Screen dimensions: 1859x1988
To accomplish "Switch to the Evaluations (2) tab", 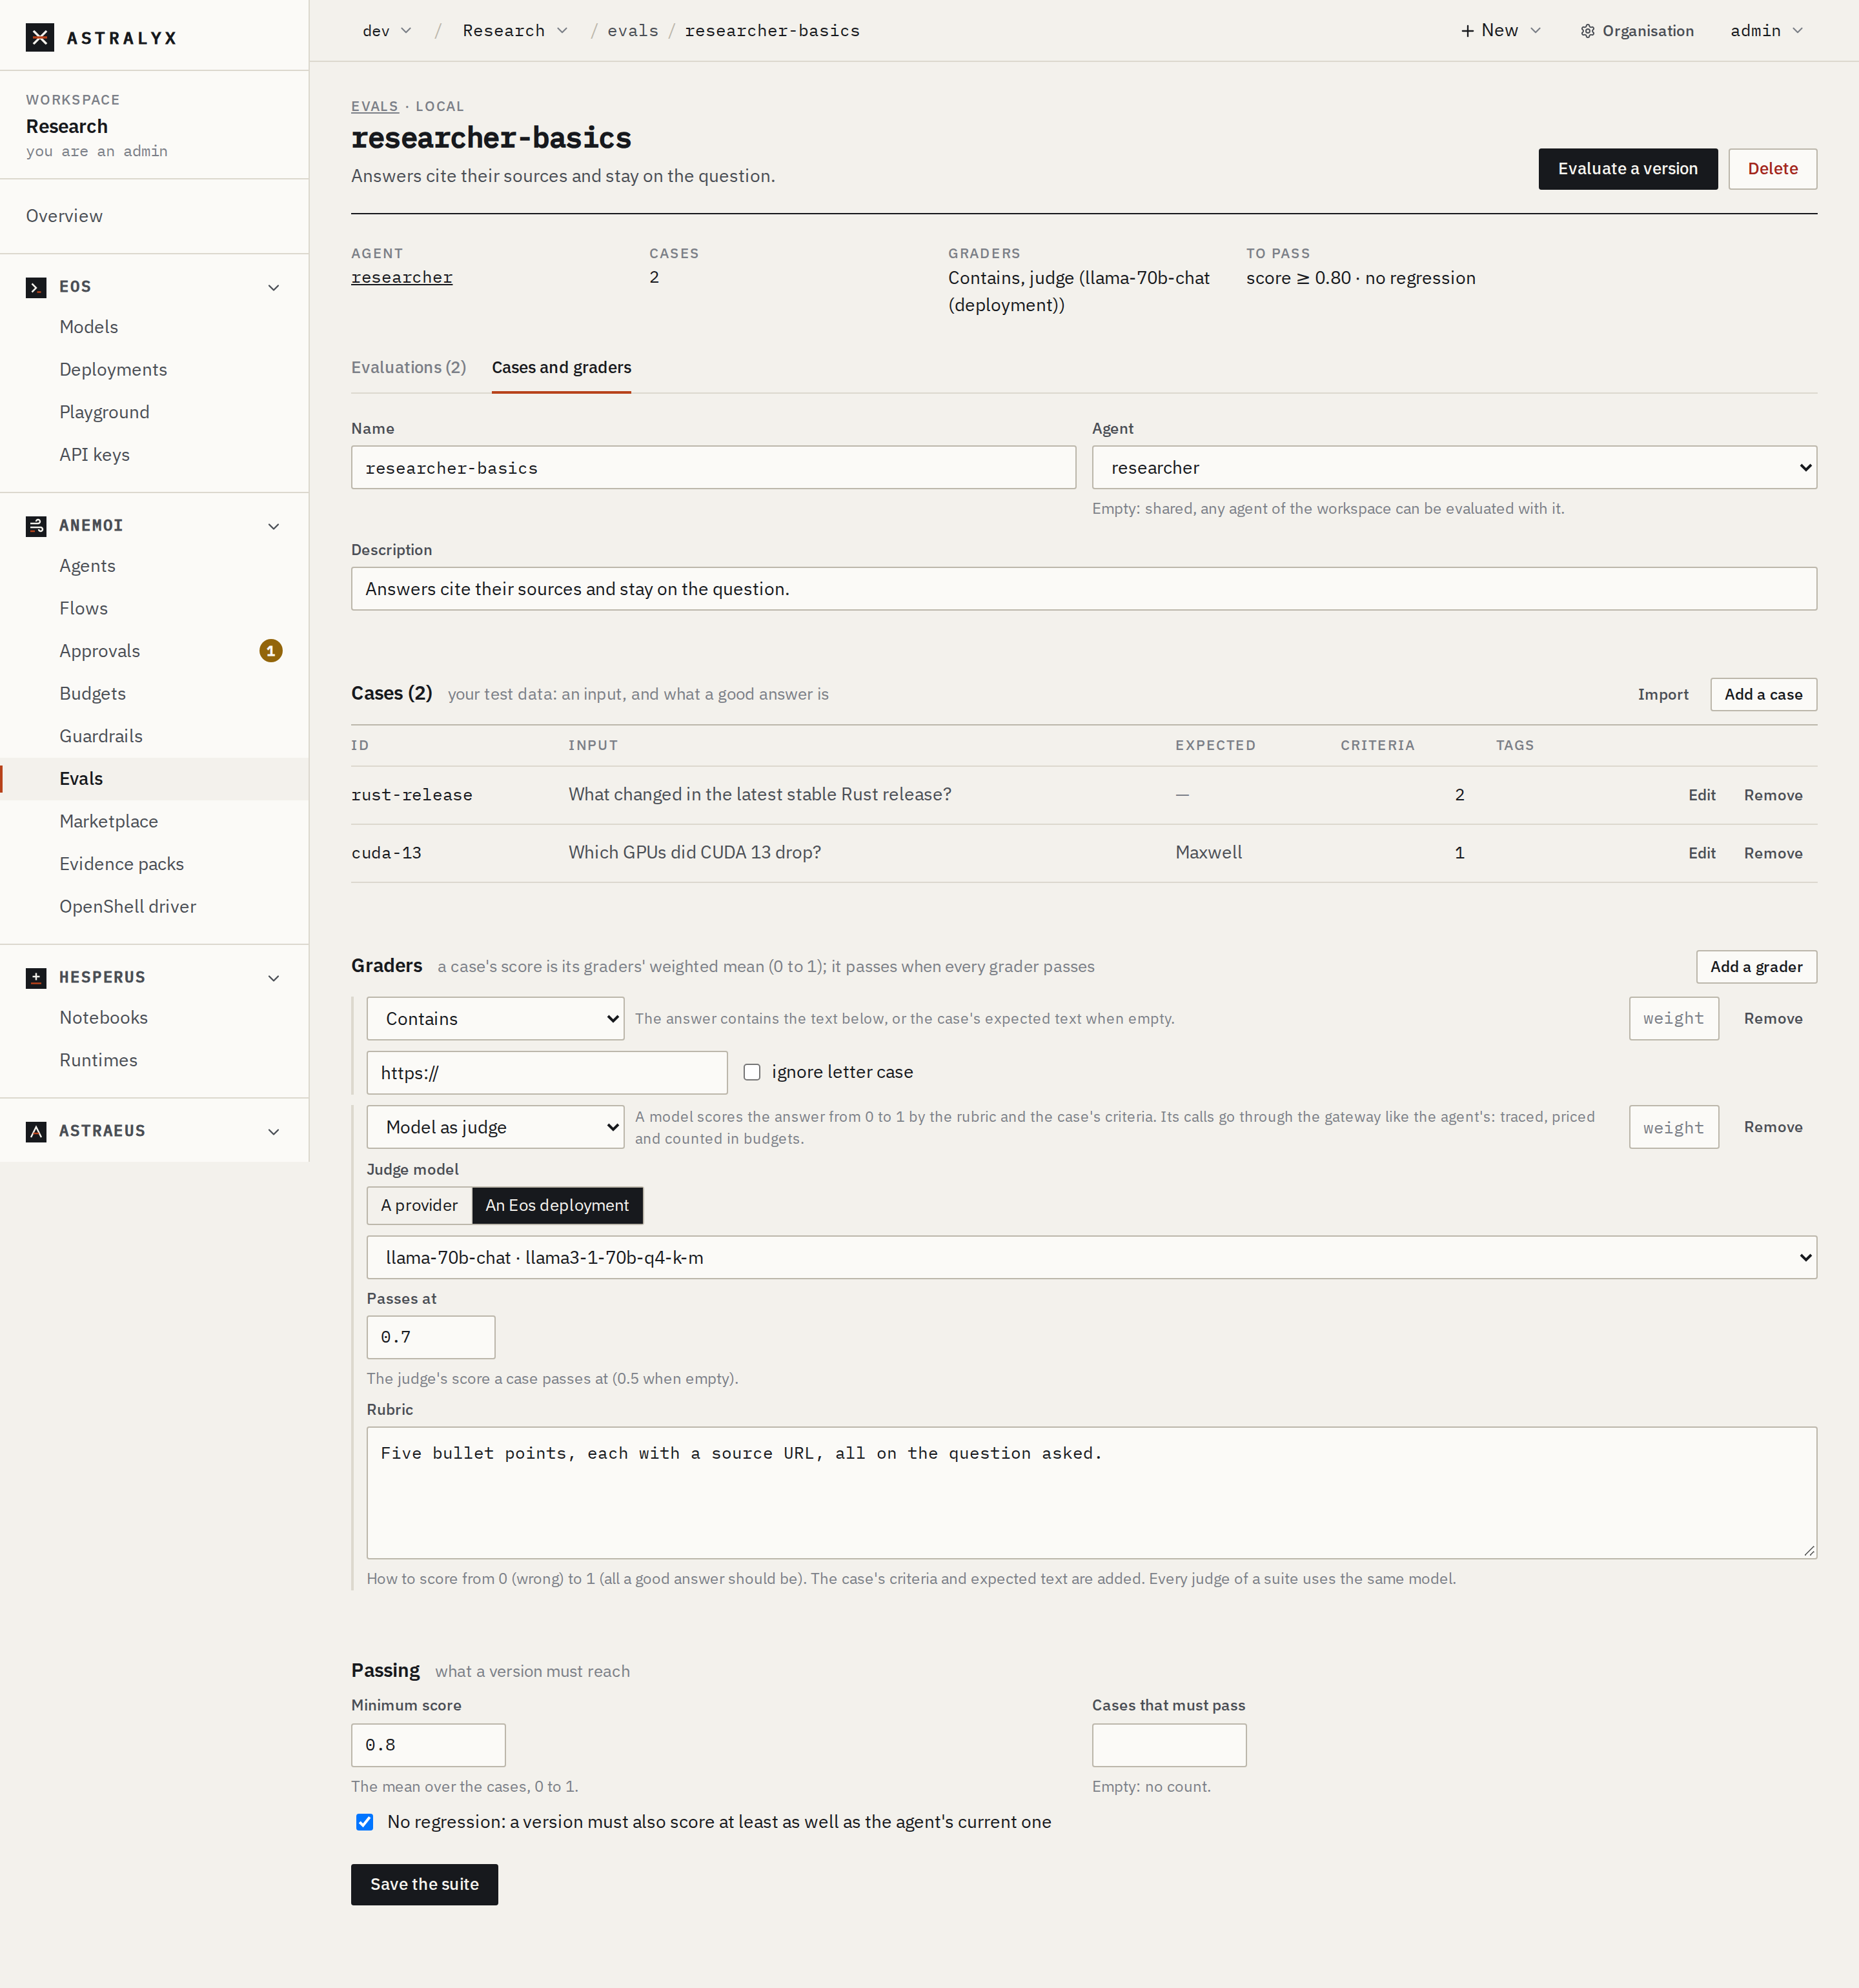I will (408, 368).
